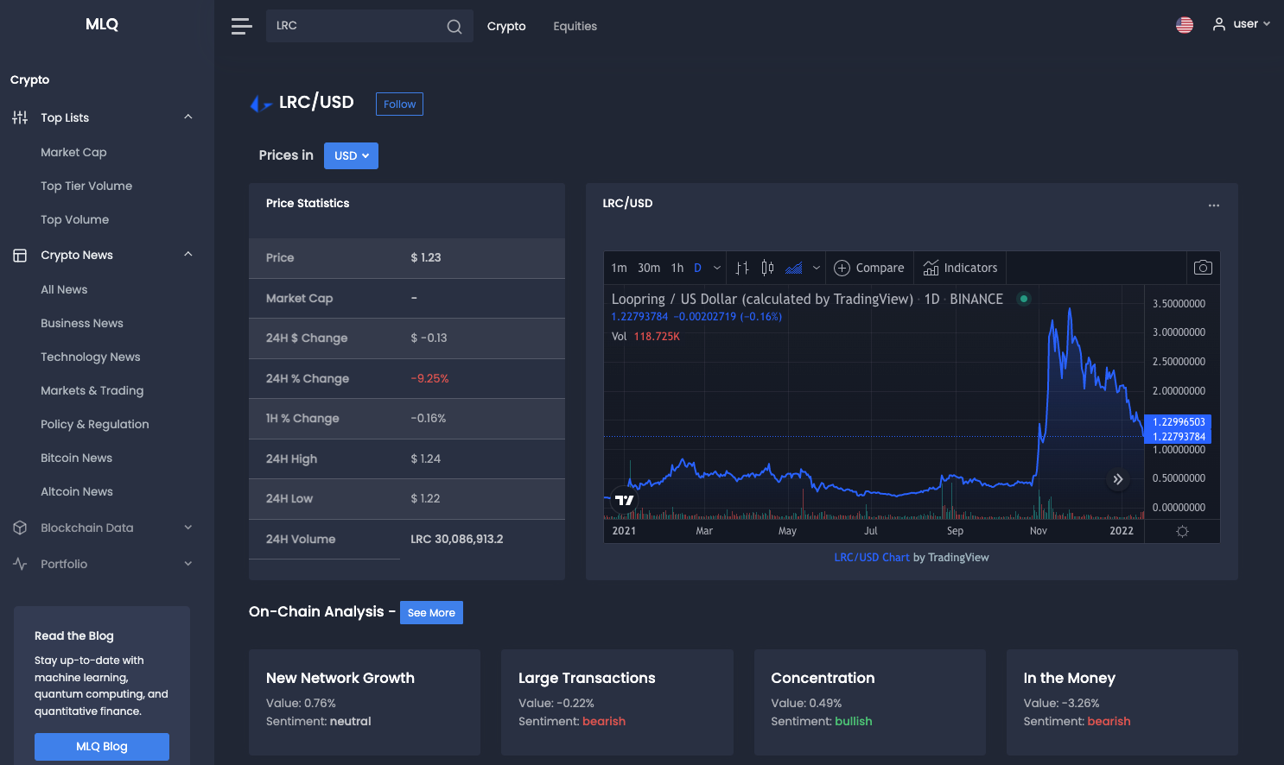Select the bars chart style icon

(x=742, y=268)
